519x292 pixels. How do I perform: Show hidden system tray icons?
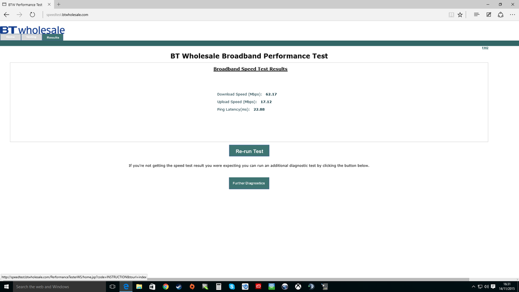[473, 287]
